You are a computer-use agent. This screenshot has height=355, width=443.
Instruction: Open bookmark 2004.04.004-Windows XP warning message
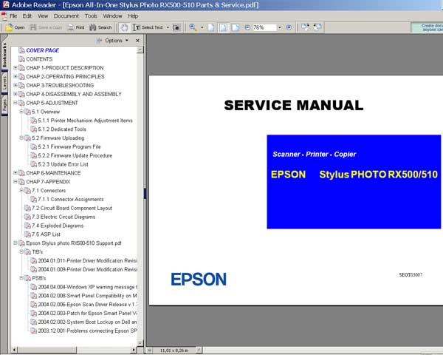pos(88,287)
